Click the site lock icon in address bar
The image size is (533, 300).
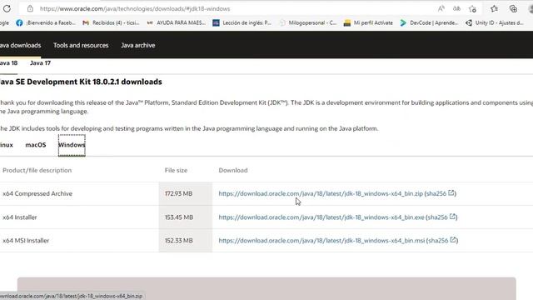click(30, 8)
